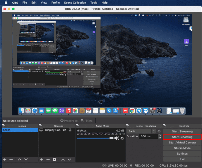Viewport: 202px width, 168px height.
Task: Add a new source with the plus icon
Action: (x=42, y=160)
